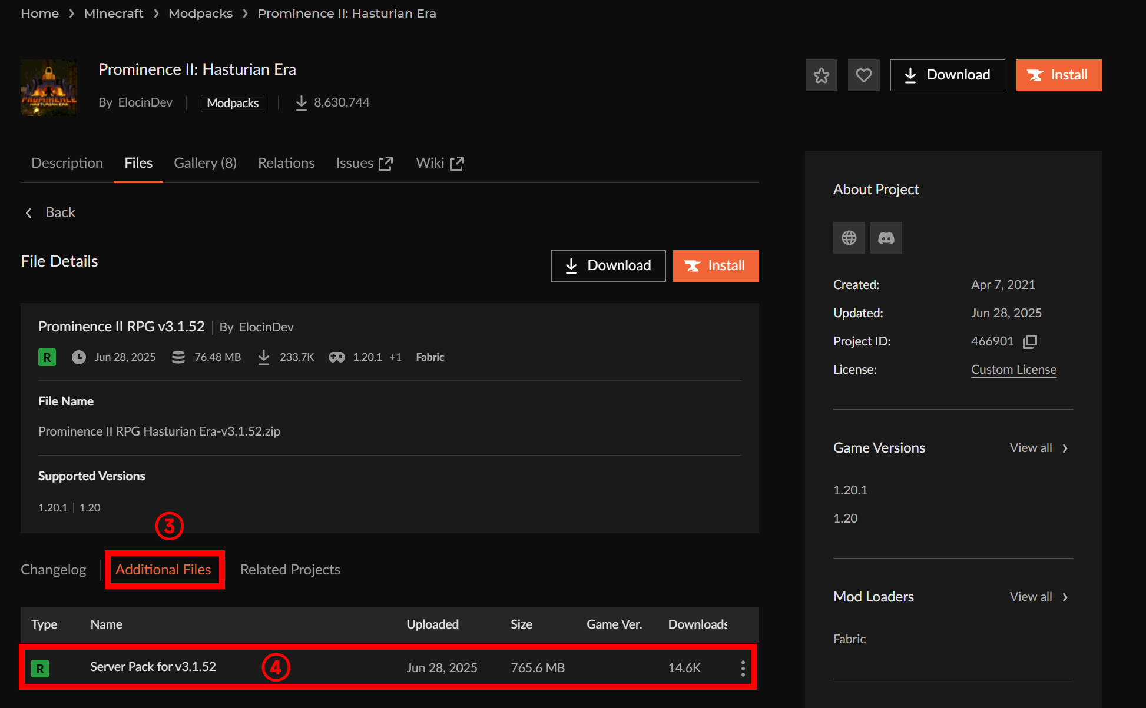Image resolution: width=1146 pixels, height=708 pixels.
Task: Click the top orange Install button
Action: (x=1058, y=75)
